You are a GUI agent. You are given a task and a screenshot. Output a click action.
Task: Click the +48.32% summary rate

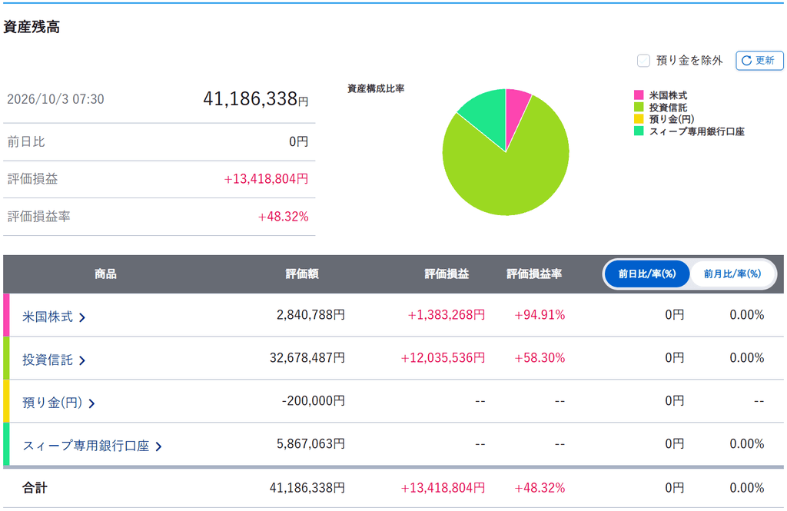(x=283, y=217)
